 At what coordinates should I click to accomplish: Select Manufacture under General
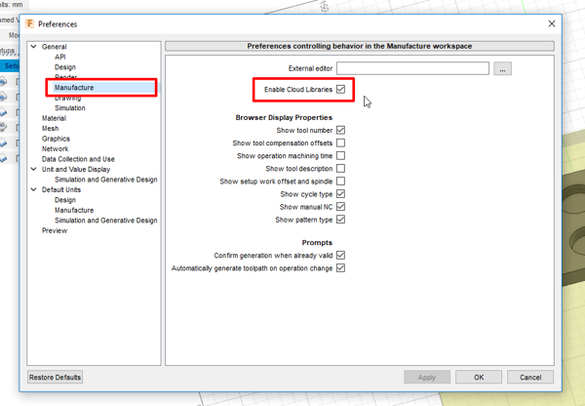tap(74, 88)
